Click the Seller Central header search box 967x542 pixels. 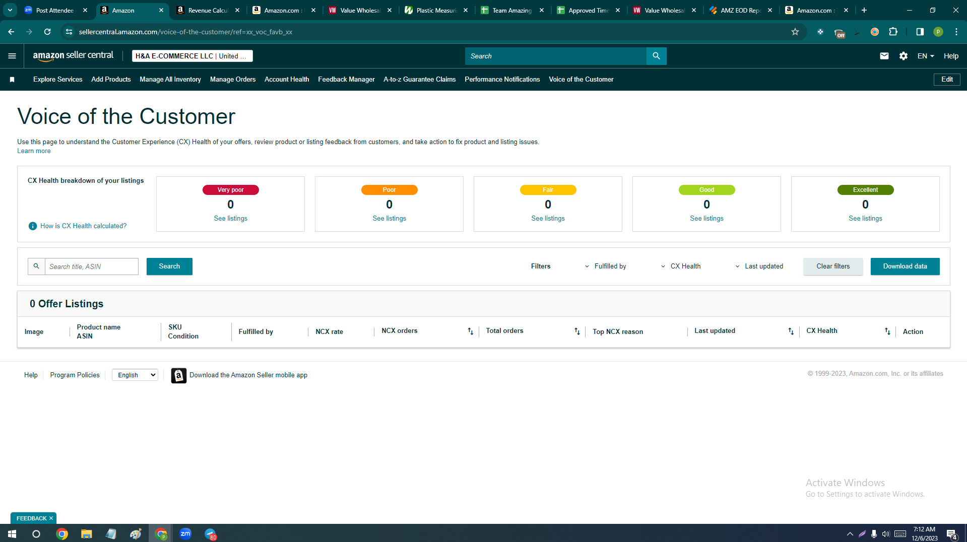[555, 56]
